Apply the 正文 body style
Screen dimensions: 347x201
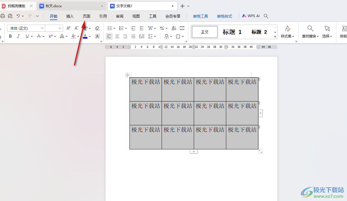(x=205, y=32)
